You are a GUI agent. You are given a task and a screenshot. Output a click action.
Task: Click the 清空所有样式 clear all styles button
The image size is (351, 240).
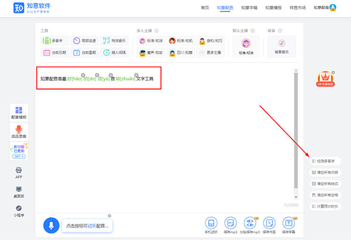(x=325, y=184)
